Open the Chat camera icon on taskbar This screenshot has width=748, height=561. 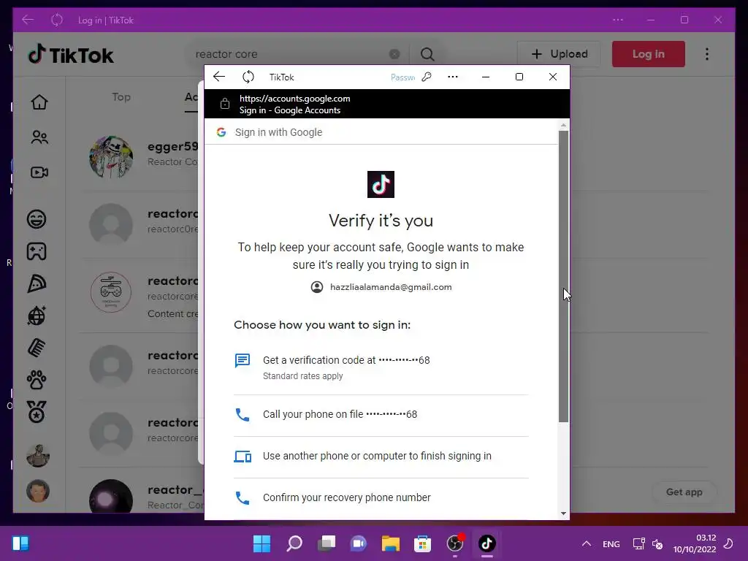tap(359, 543)
